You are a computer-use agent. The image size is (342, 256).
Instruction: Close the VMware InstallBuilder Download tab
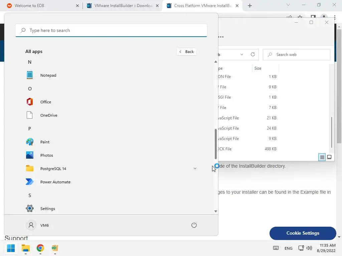pyautogui.click(x=157, y=6)
